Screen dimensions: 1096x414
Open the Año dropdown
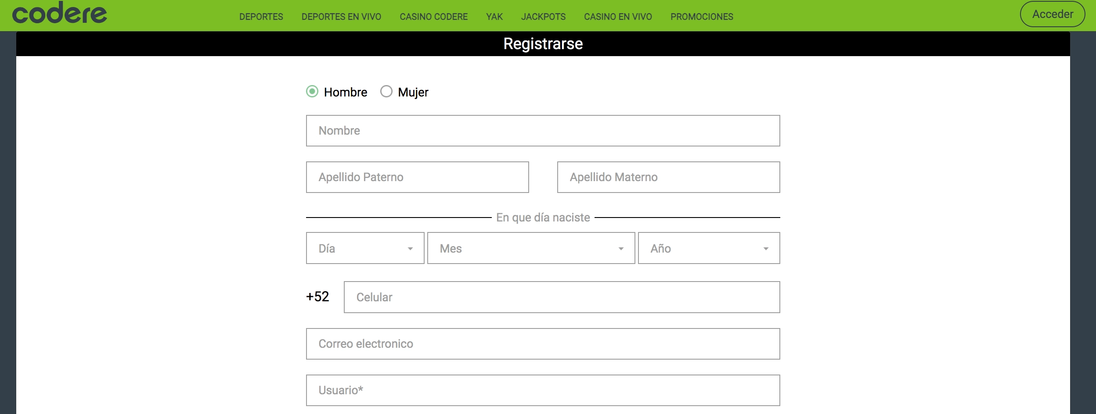[x=709, y=248]
